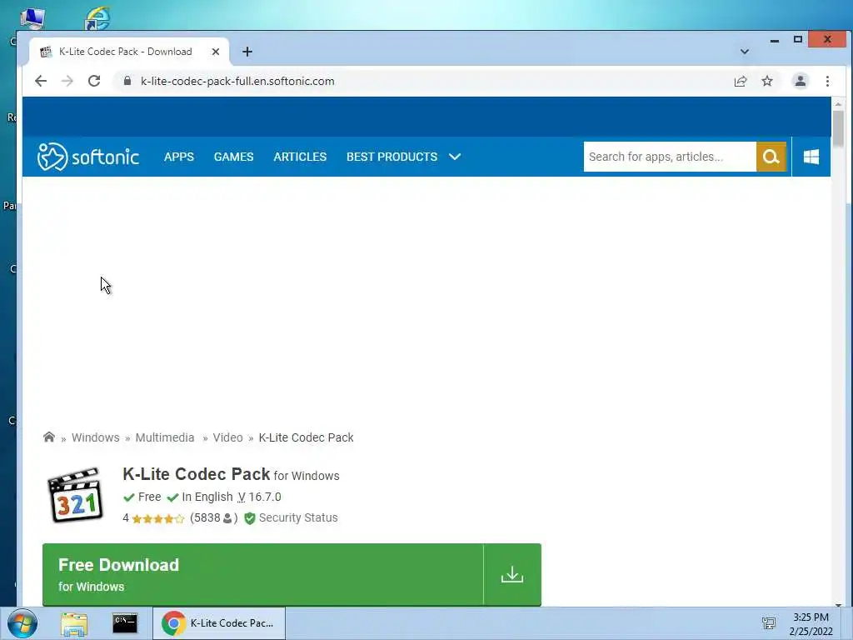Open the Command Prompt taskbar icon
Screen dimensions: 853x640
[125, 623]
